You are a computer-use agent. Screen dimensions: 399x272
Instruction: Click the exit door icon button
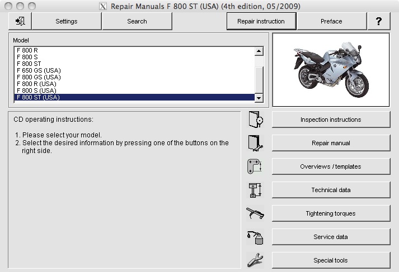tap(20, 21)
